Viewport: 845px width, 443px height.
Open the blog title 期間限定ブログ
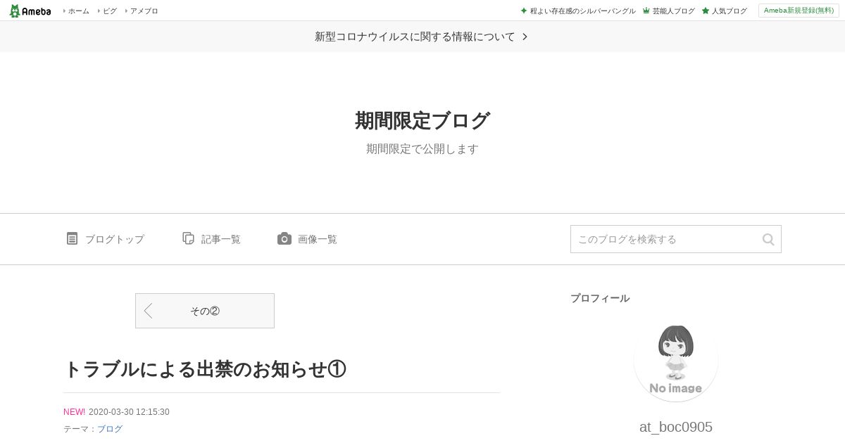click(x=423, y=120)
